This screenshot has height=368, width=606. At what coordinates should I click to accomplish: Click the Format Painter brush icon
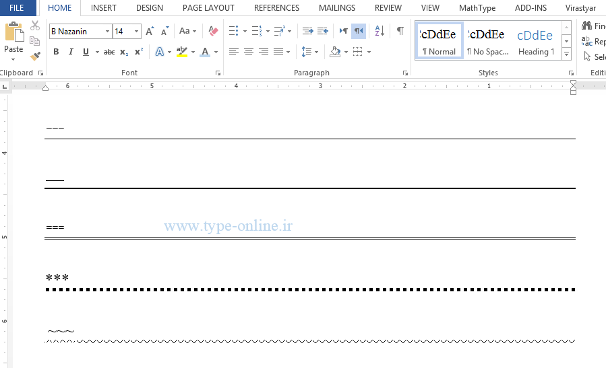(35, 57)
